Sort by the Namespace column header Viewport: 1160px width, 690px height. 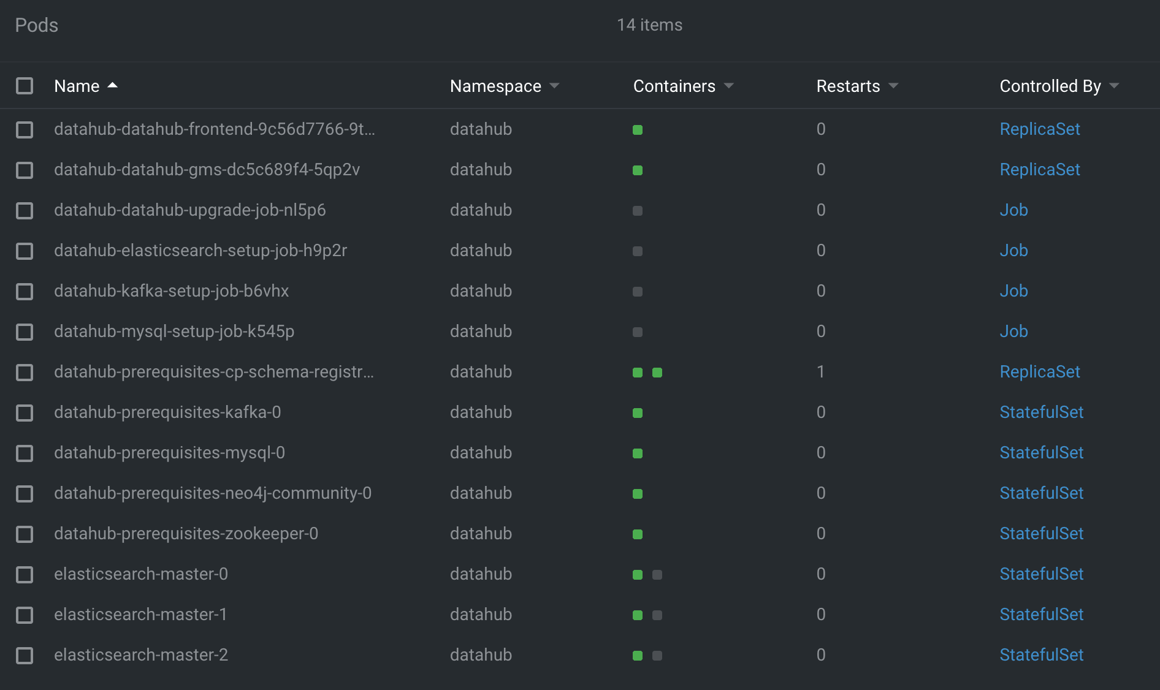[x=505, y=86]
